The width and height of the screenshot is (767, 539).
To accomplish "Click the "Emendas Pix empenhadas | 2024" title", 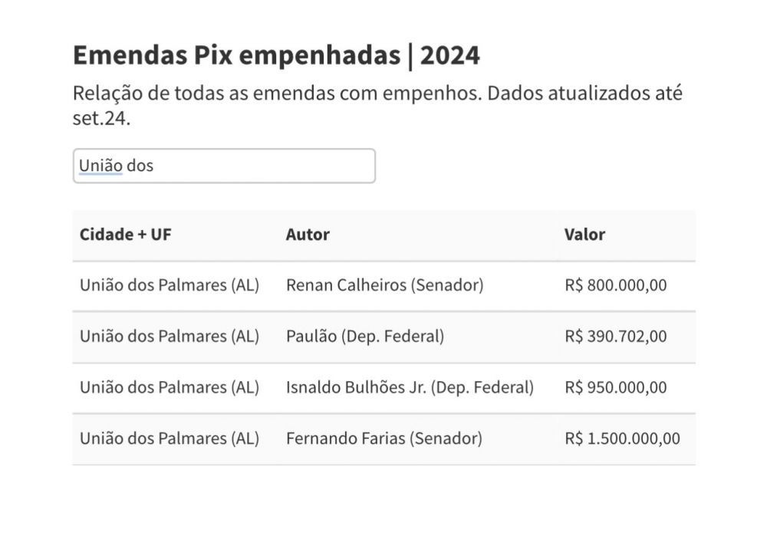I will click(x=276, y=54).
